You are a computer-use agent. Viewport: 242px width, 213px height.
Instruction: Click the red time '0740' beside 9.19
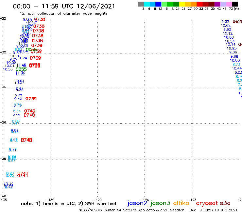click(x=29, y=115)
